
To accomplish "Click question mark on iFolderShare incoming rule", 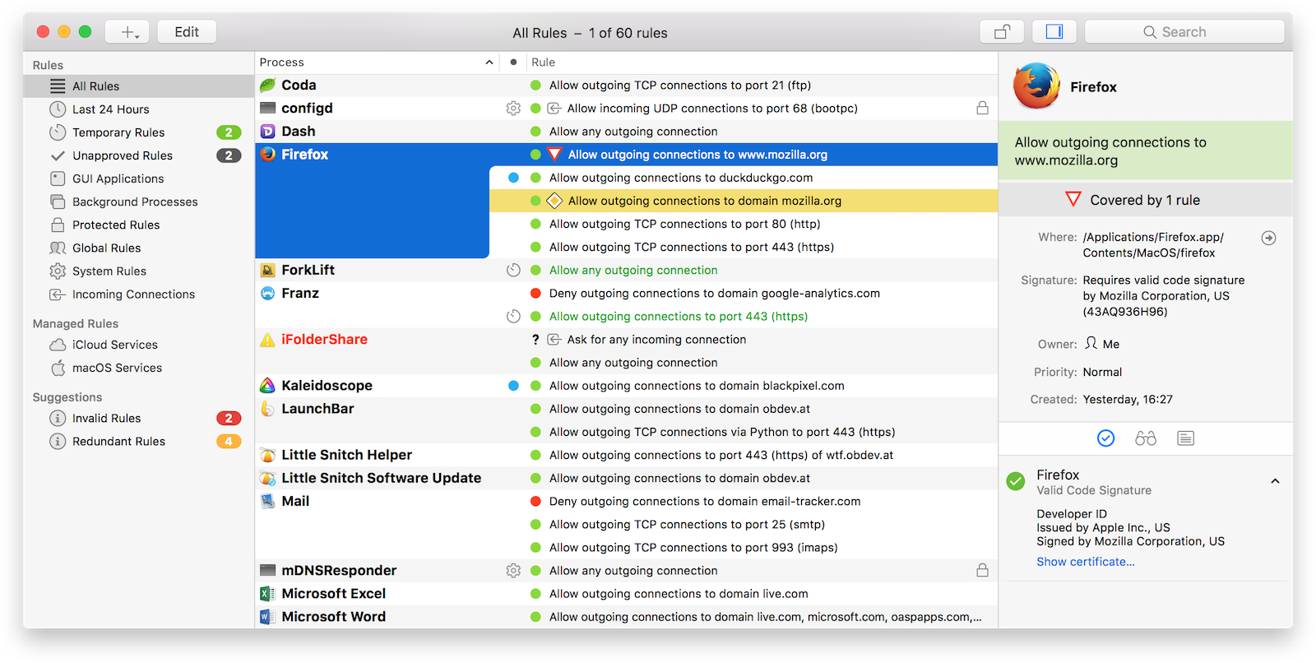I will [x=535, y=340].
